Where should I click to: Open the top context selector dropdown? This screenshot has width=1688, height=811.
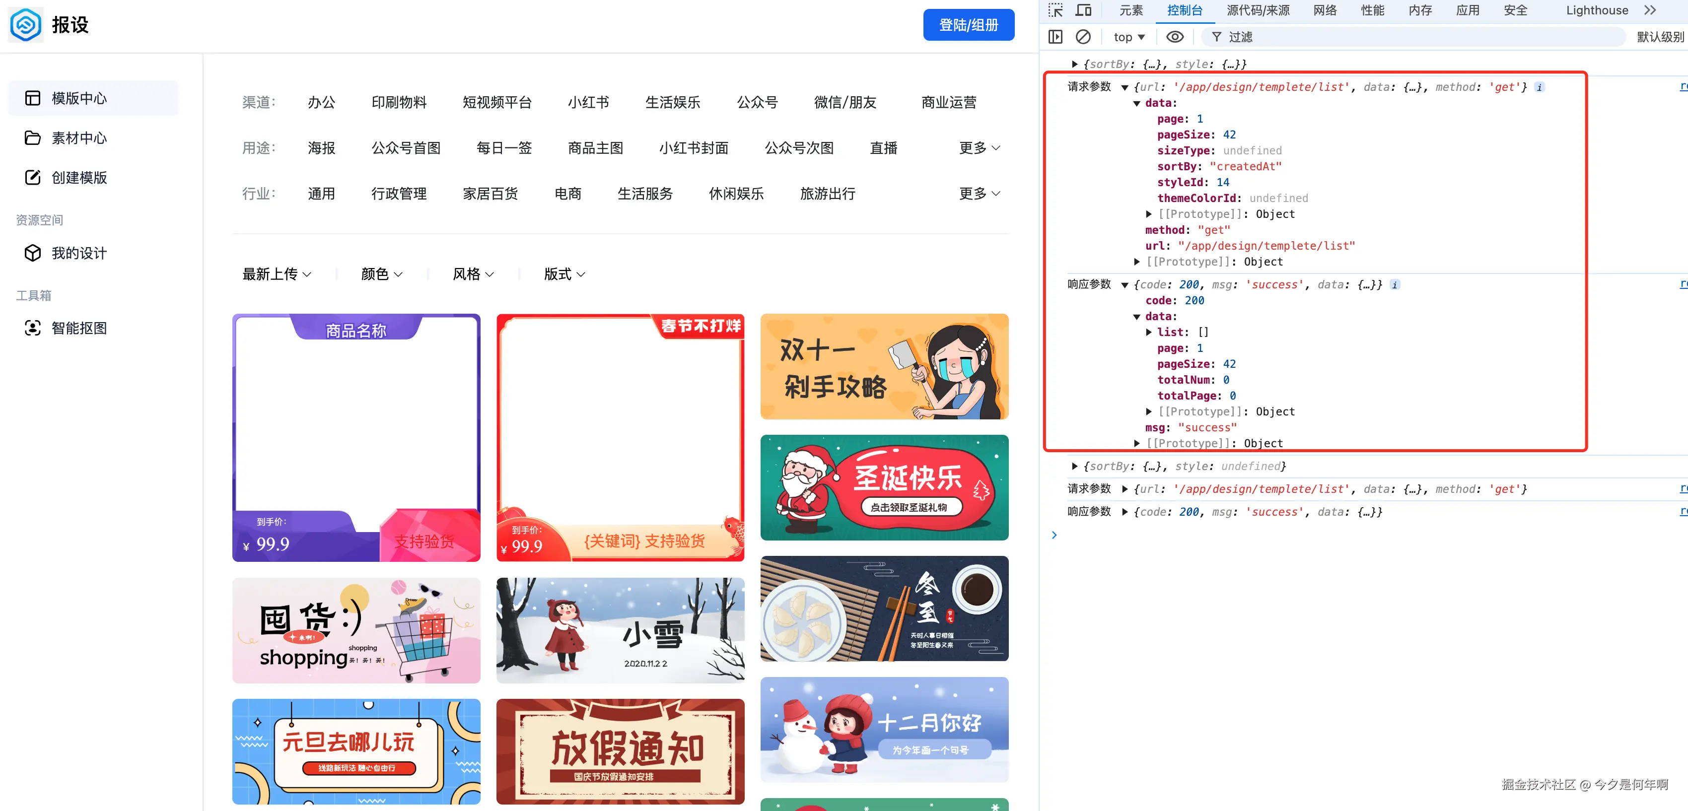pyautogui.click(x=1128, y=37)
